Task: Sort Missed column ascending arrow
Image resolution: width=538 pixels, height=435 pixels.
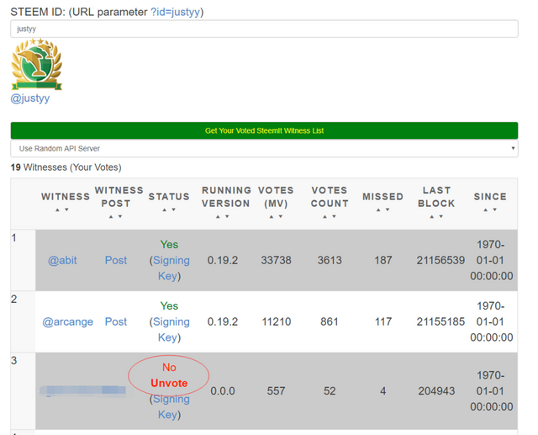Action: 378,210
